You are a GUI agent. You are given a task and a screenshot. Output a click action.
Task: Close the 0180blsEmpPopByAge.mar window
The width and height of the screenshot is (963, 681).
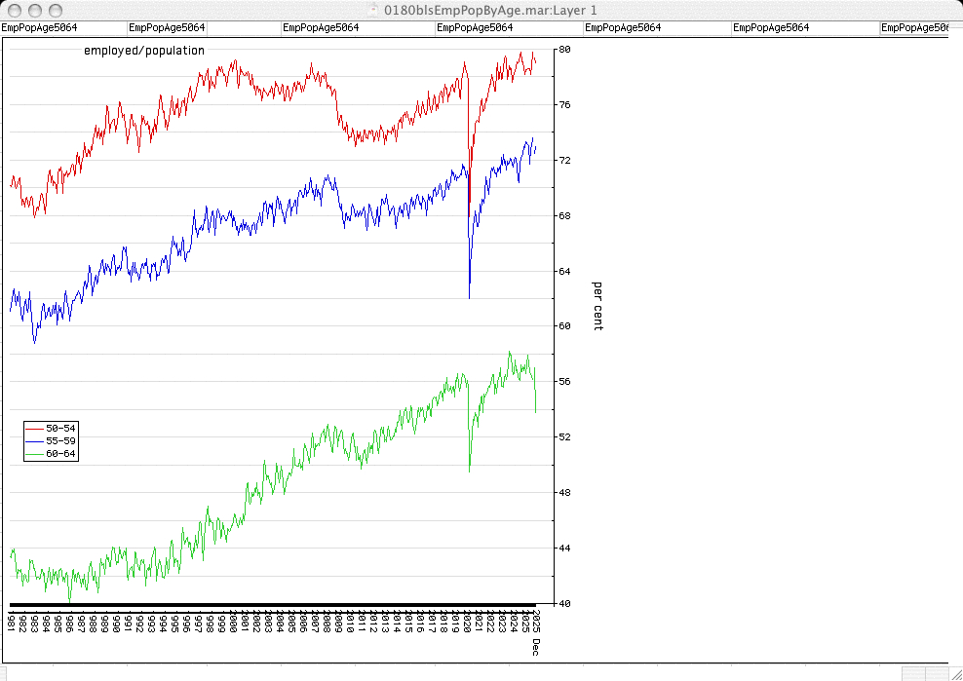pyautogui.click(x=14, y=10)
